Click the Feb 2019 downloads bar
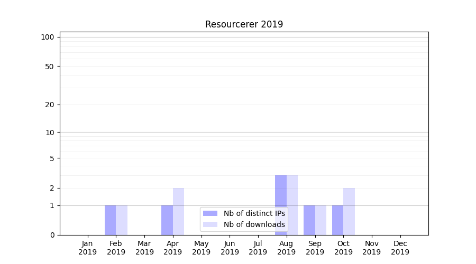This screenshot has height=264, width=476. (122, 220)
